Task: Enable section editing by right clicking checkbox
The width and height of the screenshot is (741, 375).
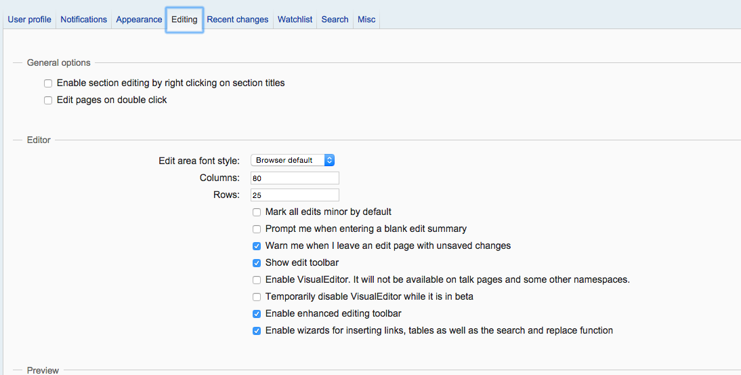Action: [x=48, y=83]
